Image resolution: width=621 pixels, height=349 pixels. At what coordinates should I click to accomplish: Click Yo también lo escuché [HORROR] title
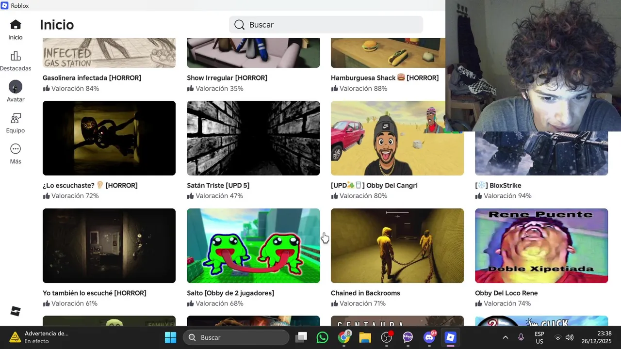[x=95, y=293]
